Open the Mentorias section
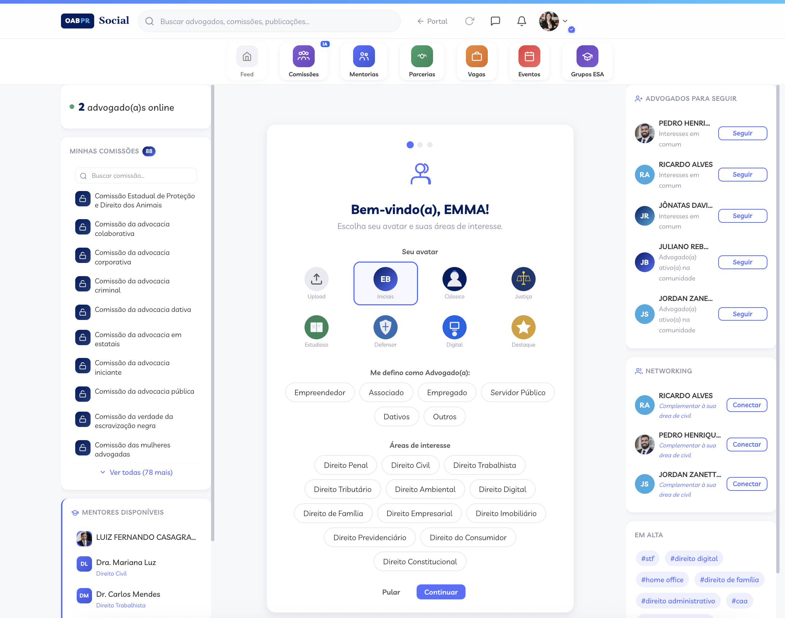 (x=363, y=61)
